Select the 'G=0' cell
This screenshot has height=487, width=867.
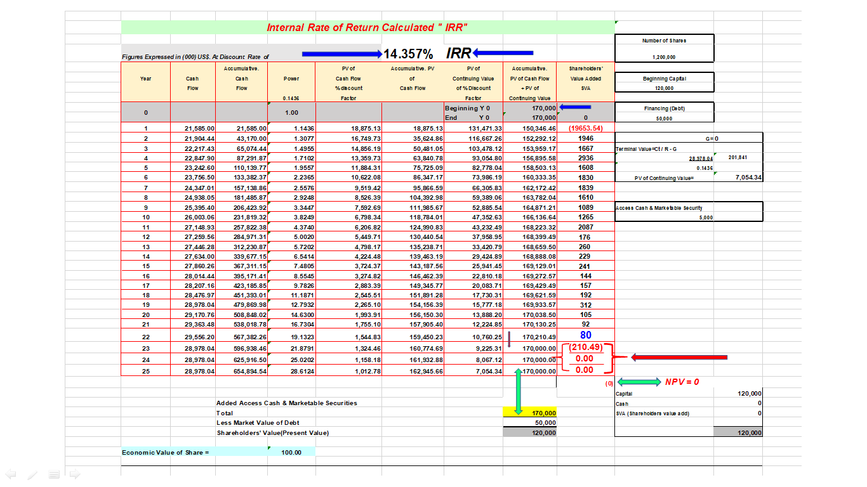pyautogui.click(x=711, y=138)
